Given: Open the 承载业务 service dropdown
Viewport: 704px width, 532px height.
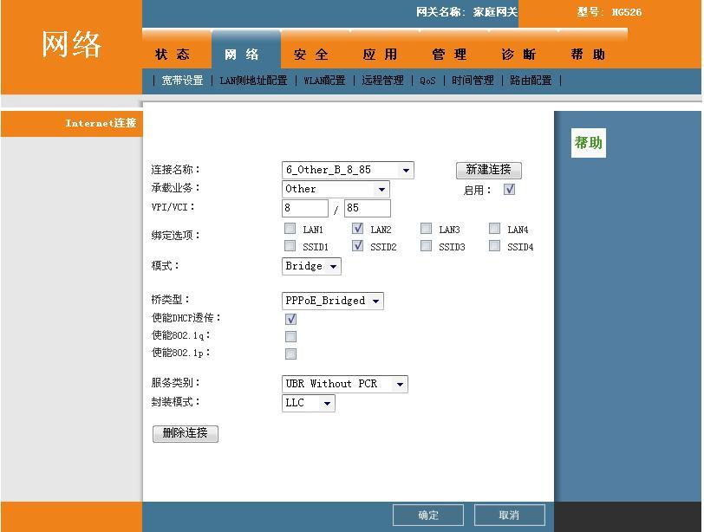Looking at the screenshot, I should click(x=336, y=189).
